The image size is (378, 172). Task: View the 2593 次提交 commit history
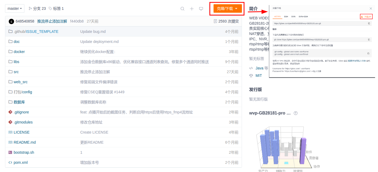tap(226, 21)
